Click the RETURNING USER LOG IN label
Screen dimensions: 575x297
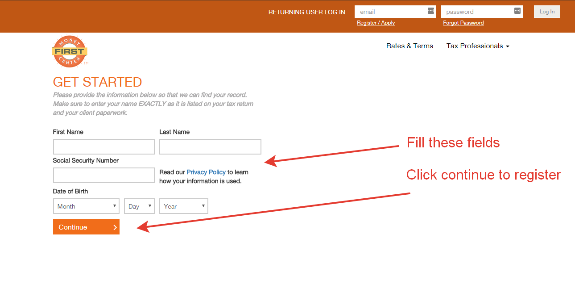click(x=307, y=12)
